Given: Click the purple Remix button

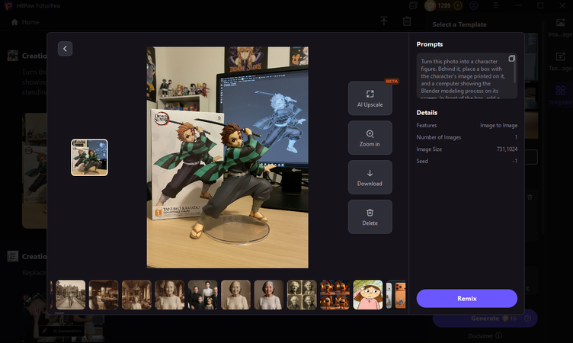Looking at the screenshot, I should coord(466,298).
